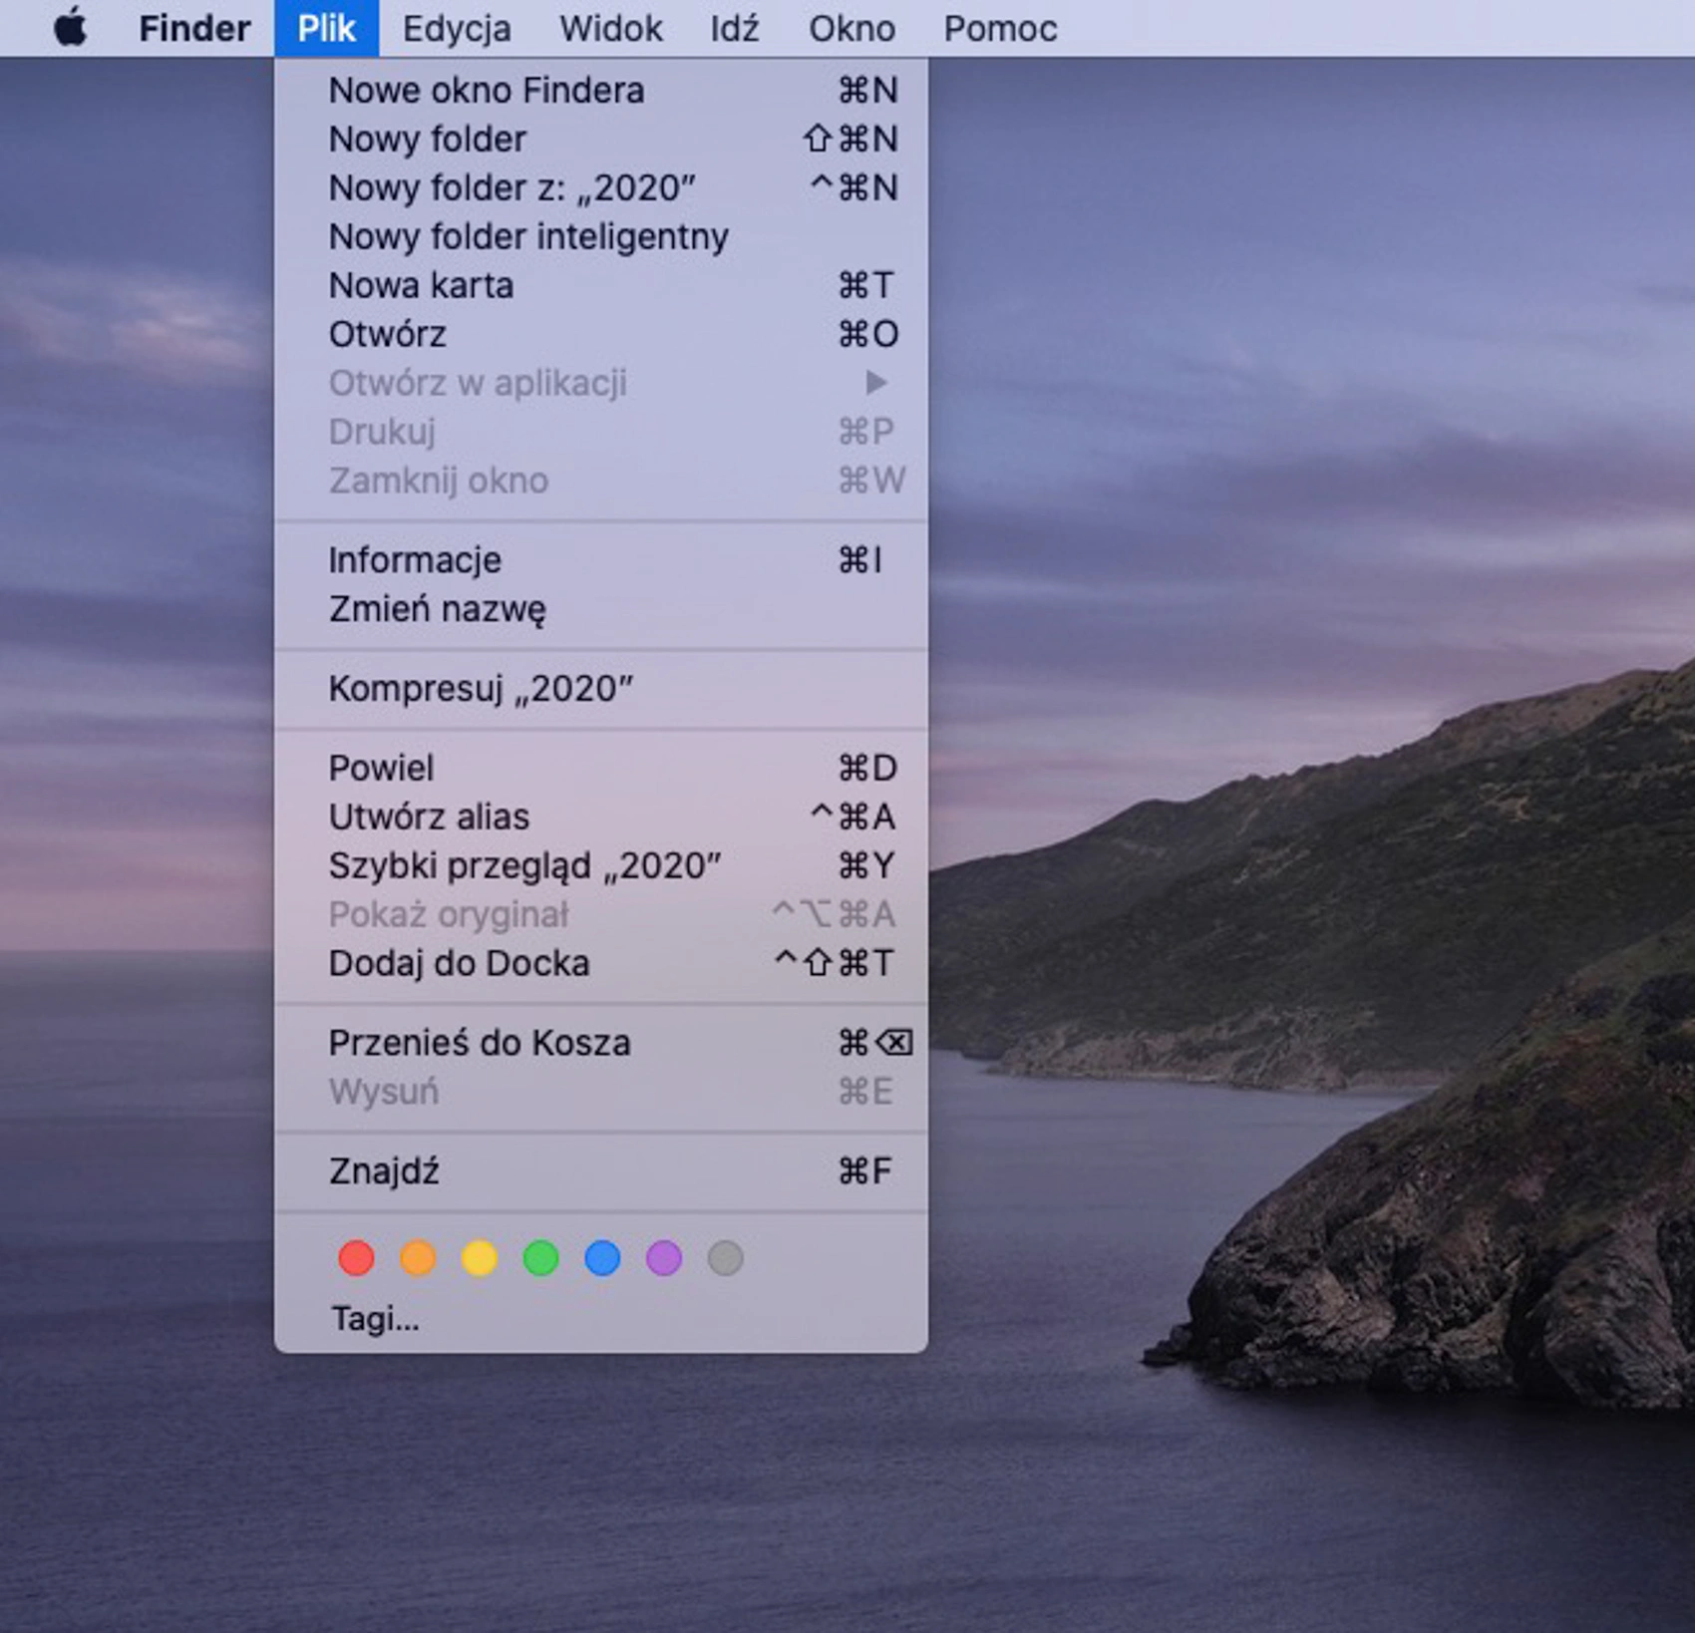1695x1633 pixels.
Task: Select Kompresuj „2020”
Action: pos(601,689)
